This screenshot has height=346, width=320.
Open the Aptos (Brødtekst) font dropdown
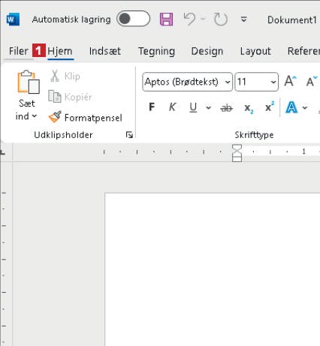[x=188, y=82]
